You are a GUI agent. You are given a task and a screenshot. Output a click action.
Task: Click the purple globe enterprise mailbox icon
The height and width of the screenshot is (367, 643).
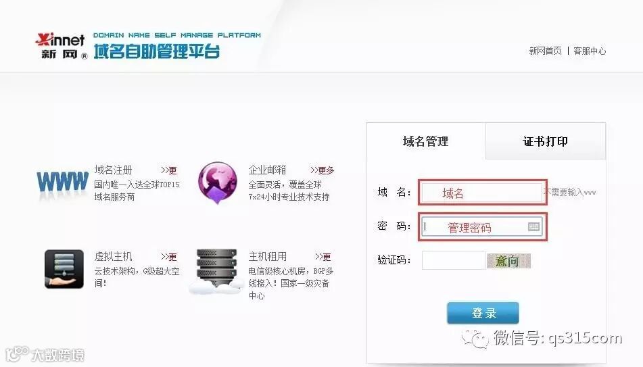pyautogui.click(x=217, y=183)
